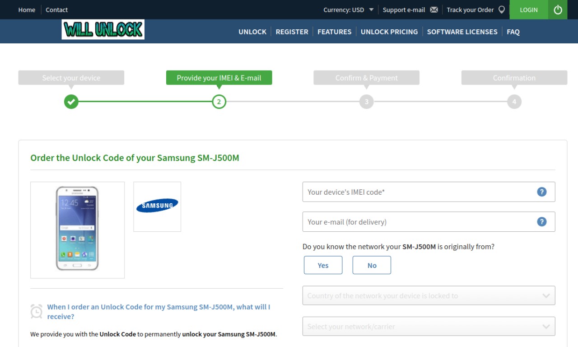Image resolution: width=578 pixels, height=347 pixels.
Task: Select the 'Select your device' step tab
Action: [x=71, y=78]
